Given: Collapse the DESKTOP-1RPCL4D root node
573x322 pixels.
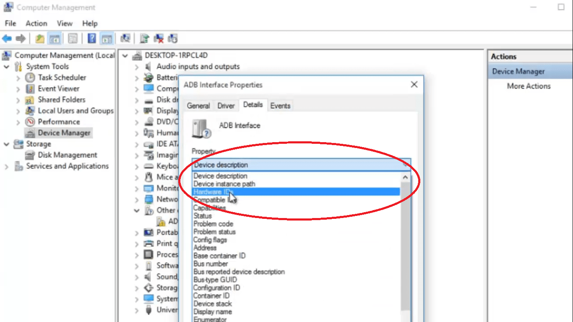Looking at the screenshot, I should pyautogui.click(x=125, y=55).
